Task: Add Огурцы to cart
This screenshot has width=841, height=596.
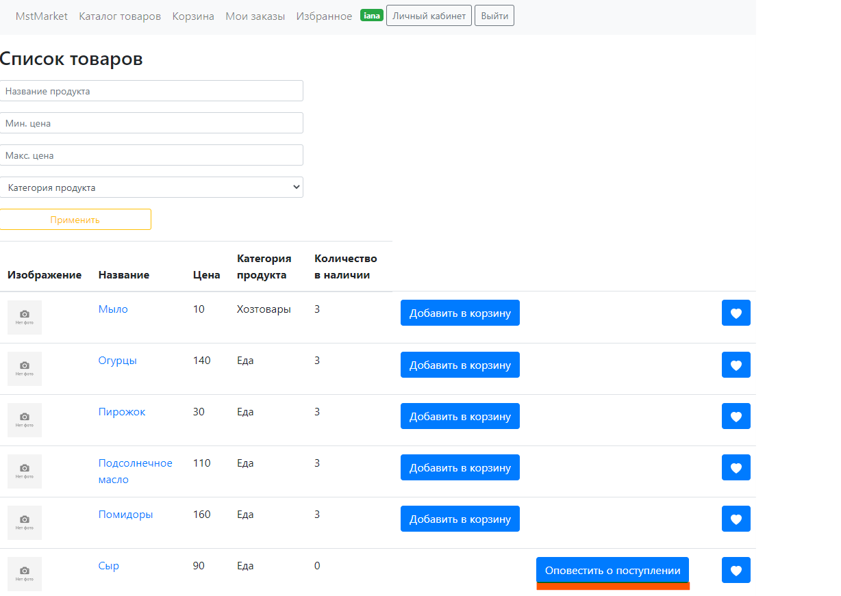Action: point(460,365)
